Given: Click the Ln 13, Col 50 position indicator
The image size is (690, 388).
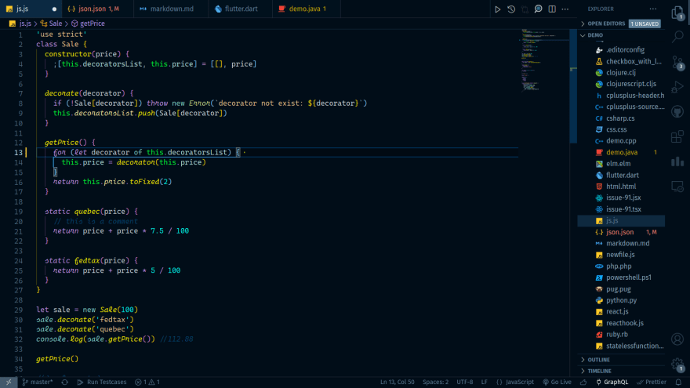Looking at the screenshot, I should pos(398,383).
